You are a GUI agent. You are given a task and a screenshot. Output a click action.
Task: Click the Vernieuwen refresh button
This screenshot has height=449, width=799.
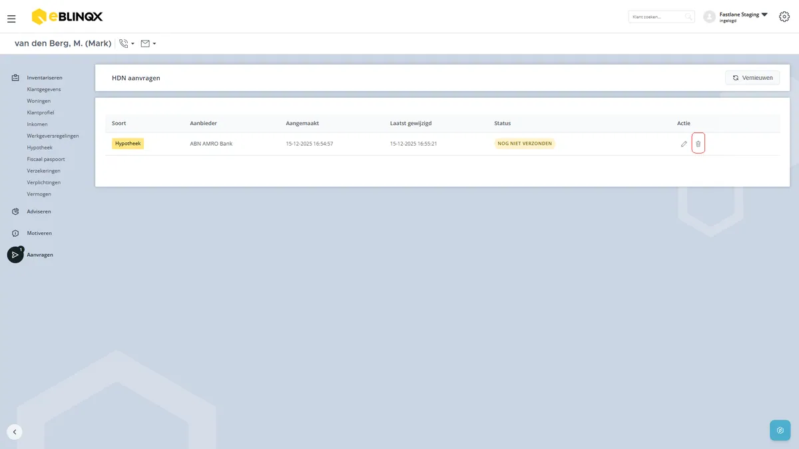click(752, 78)
